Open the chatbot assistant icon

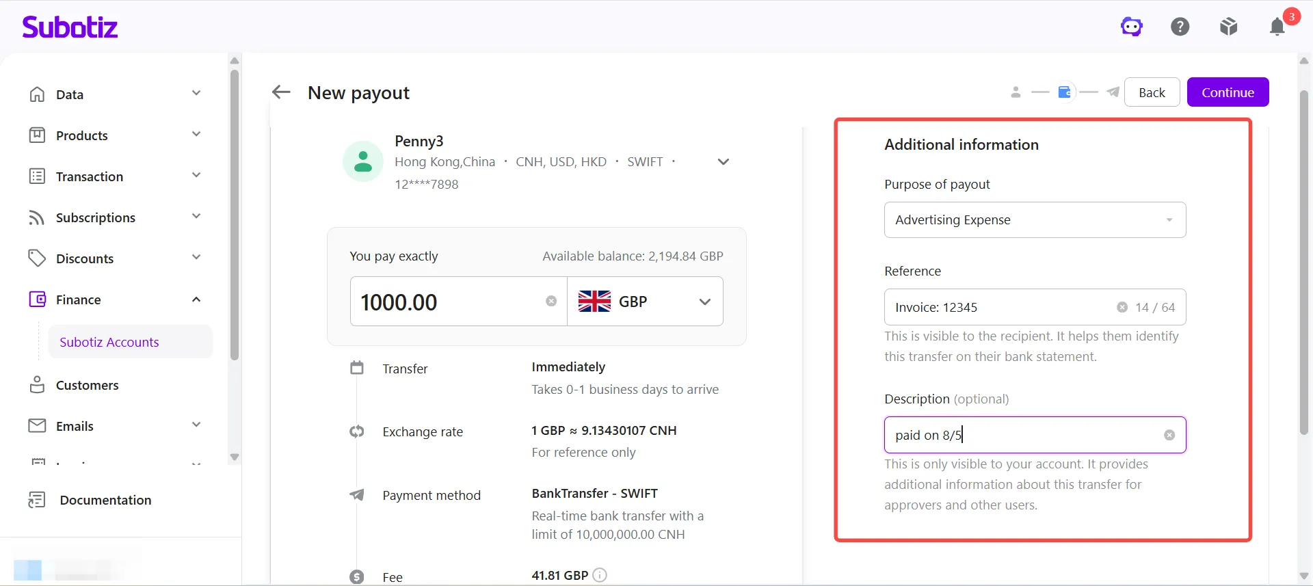[x=1132, y=27]
